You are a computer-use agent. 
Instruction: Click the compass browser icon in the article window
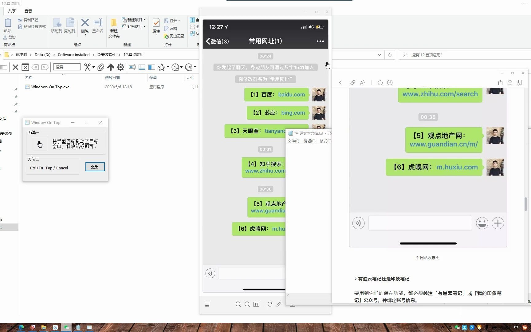(390, 83)
